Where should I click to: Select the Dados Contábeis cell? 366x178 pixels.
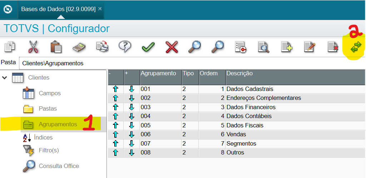pyautogui.click(x=296, y=116)
